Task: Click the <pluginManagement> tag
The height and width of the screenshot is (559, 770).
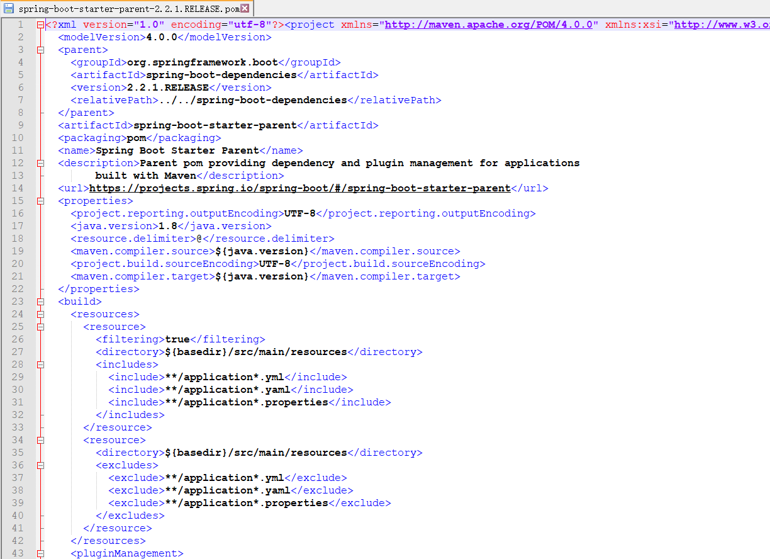Action: (x=127, y=553)
